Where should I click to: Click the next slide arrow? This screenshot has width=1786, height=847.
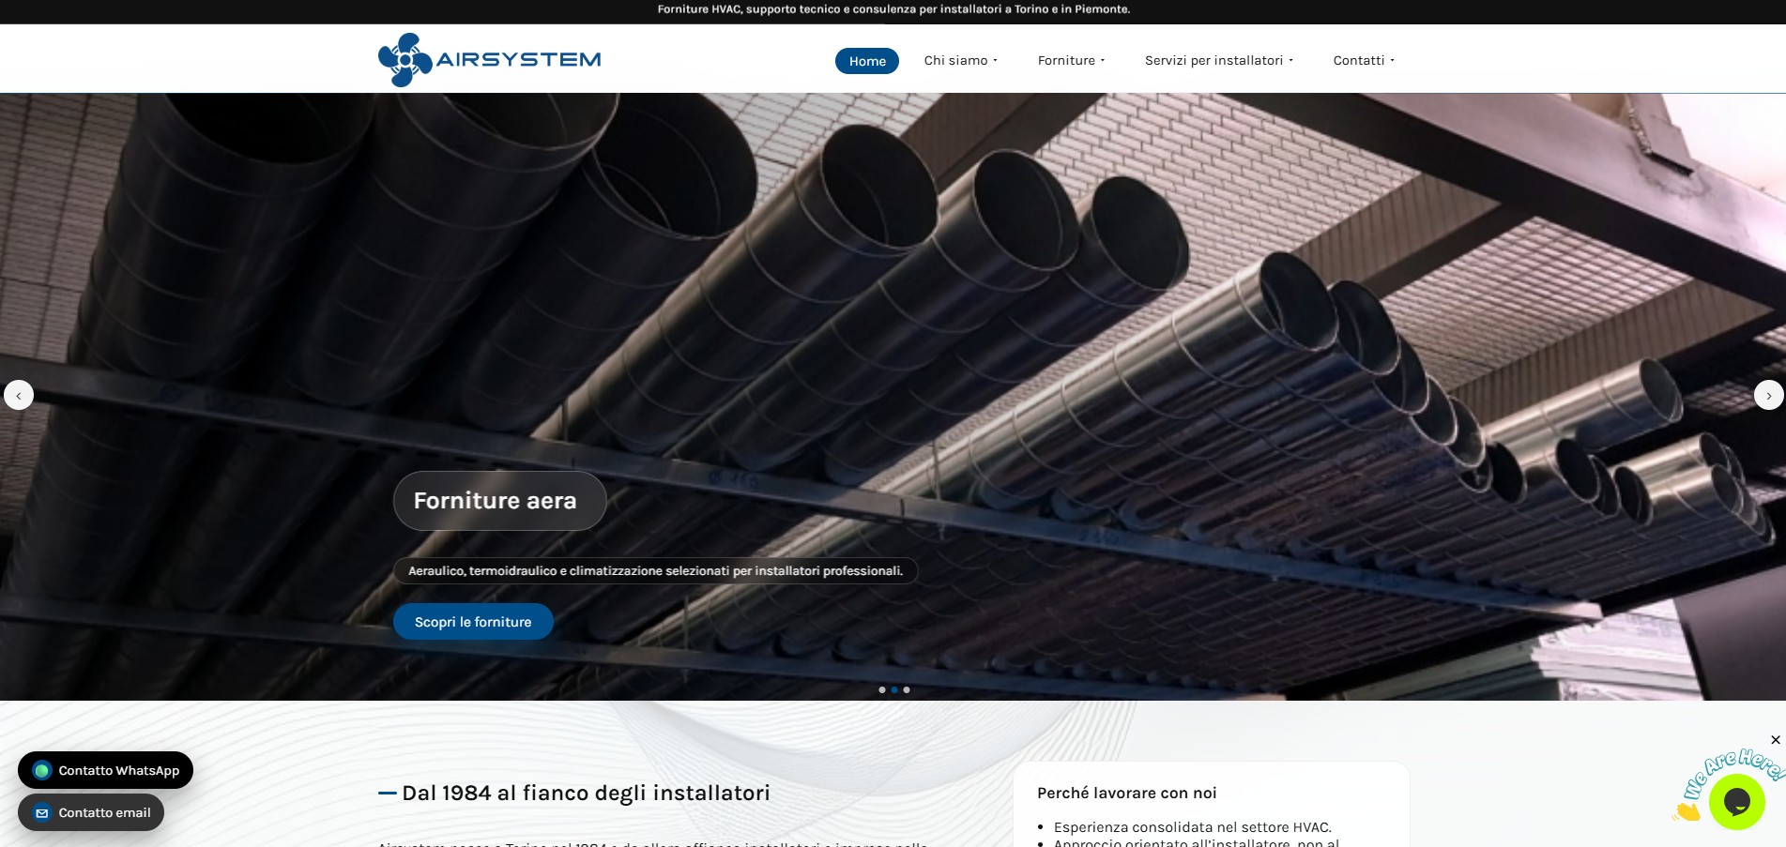[1770, 395]
